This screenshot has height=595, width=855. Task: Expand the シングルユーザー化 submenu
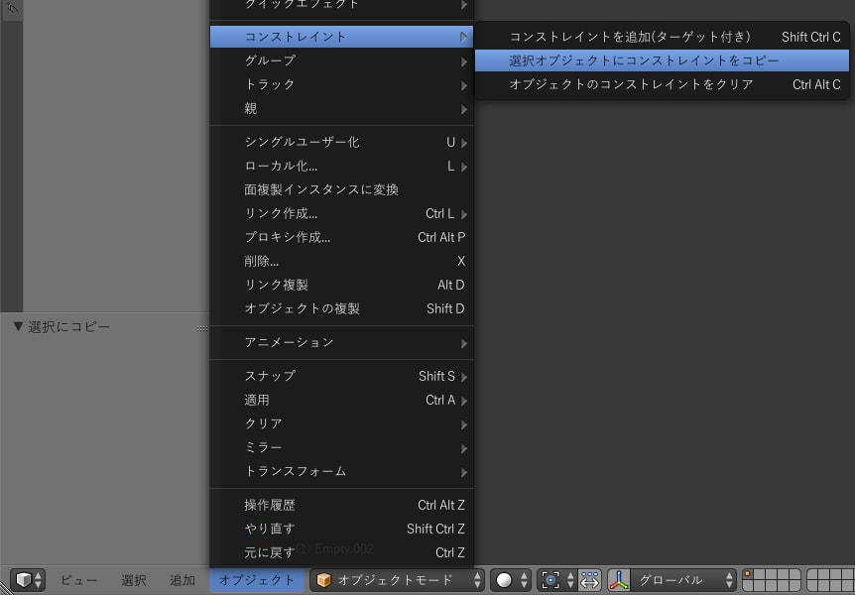342,143
